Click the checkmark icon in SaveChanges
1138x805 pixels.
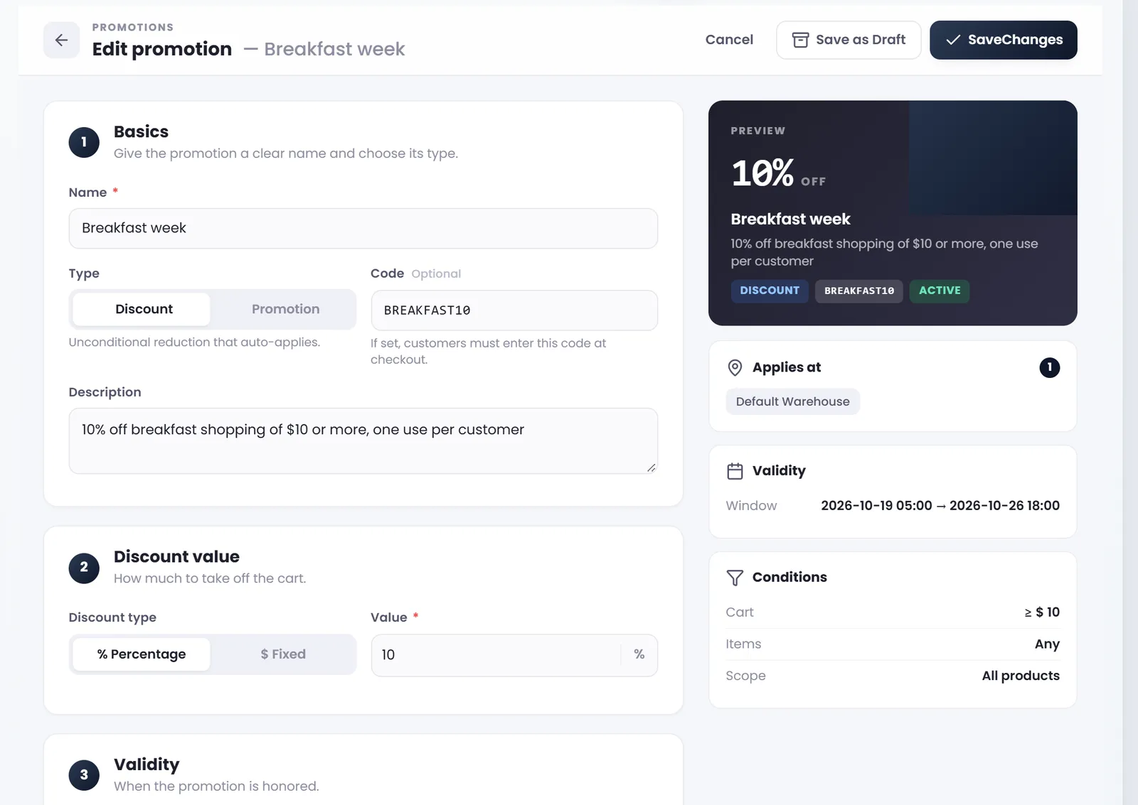click(953, 40)
